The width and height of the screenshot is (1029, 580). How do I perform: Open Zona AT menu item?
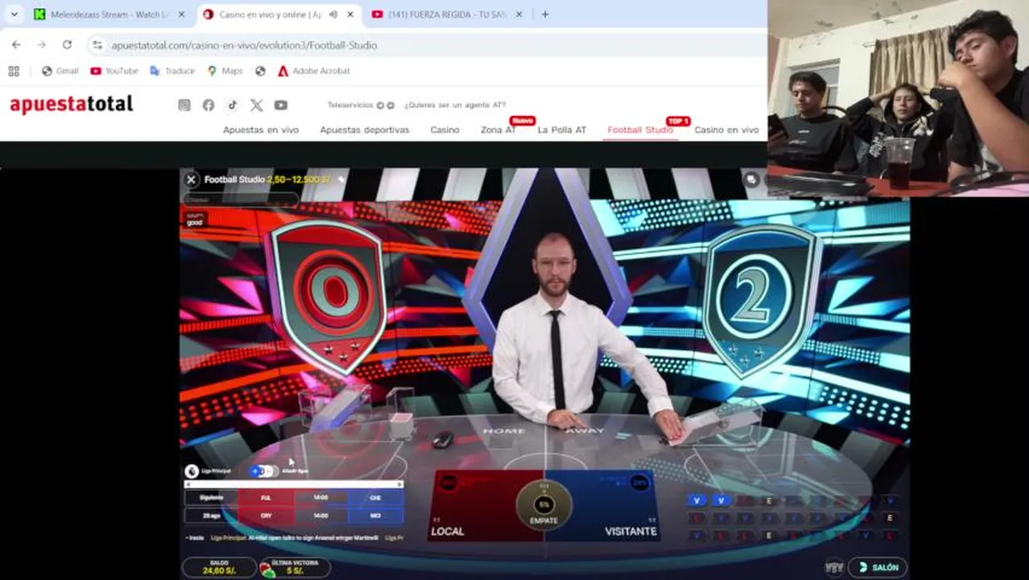coord(498,130)
